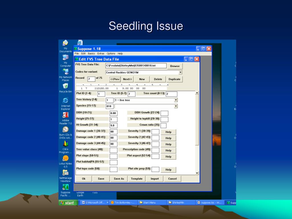Click the Tree ID input field
The image size is (292, 219).
point(131,94)
